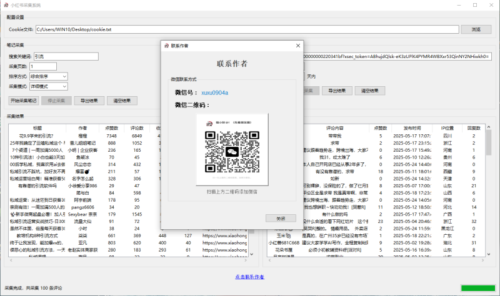
Task: Click the 1545 comment count cell
Action: 137,214
